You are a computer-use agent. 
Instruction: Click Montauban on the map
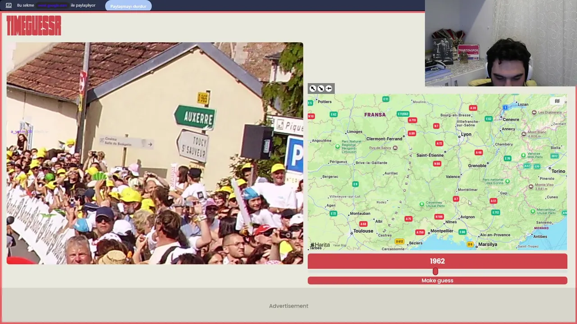tap(360, 213)
